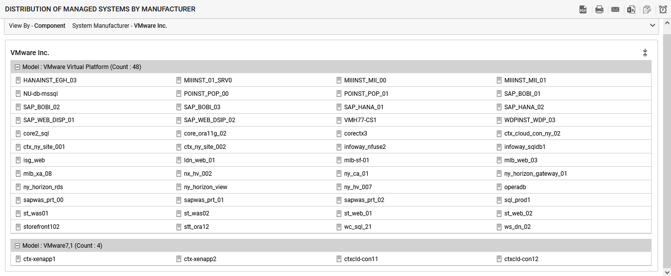The height and width of the screenshot is (276, 671).
Task: Click server icon beside SAP_HANA_01
Action: (339, 107)
